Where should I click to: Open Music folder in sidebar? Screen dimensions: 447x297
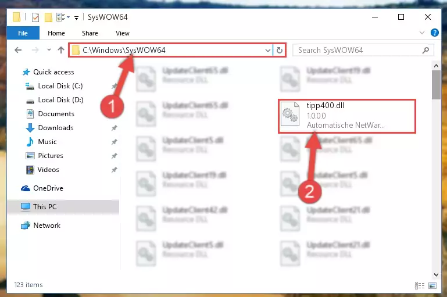click(x=47, y=142)
